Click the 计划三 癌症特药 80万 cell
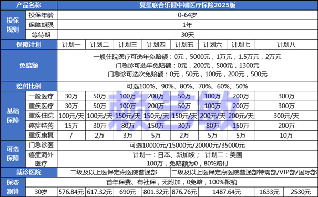This screenshot has height=197, width=318. click(128, 126)
